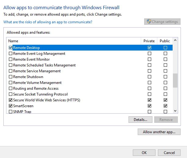
Task: Click Allow another app button
Action: pyautogui.click(x=159, y=132)
